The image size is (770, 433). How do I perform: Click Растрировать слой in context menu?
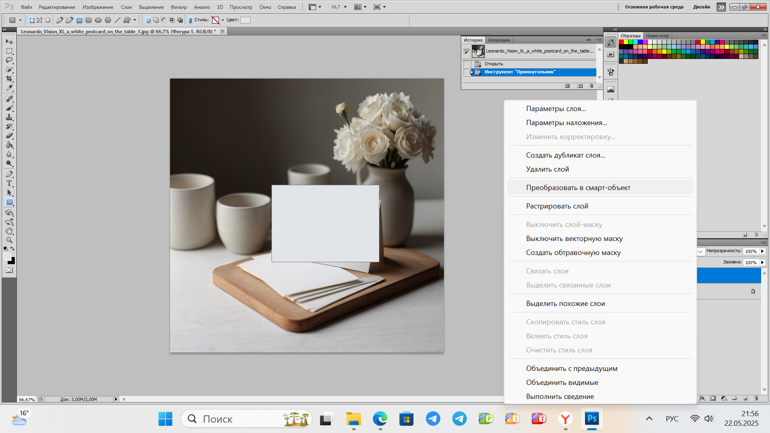(x=557, y=206)
